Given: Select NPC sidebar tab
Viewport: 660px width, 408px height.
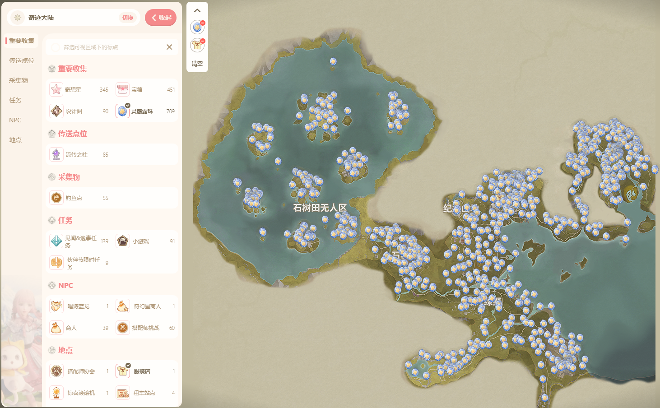Looking at the screenshot, I should [x=15, y=120].
